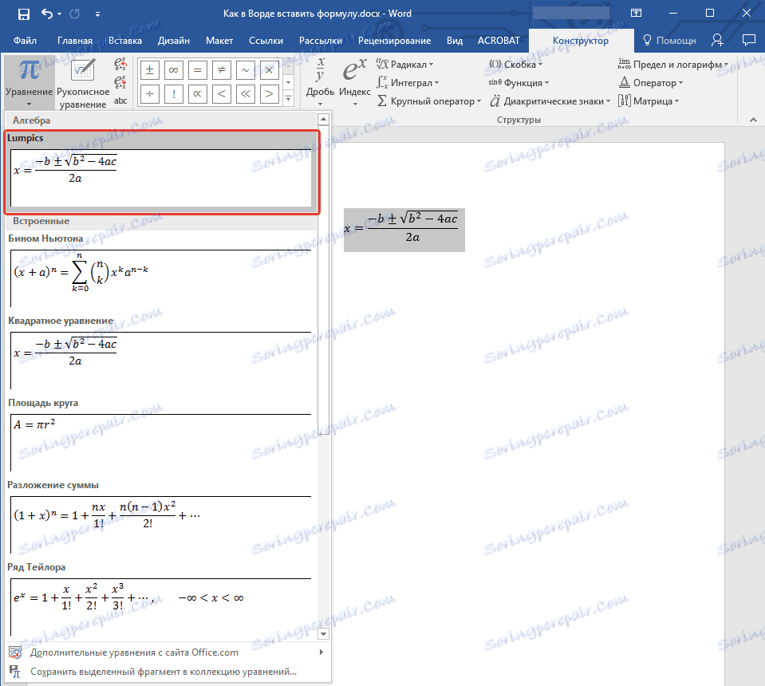Insert the factorial exclamation symbol
The height and width of the screenshot is (686, 765).
click(174, 93)
